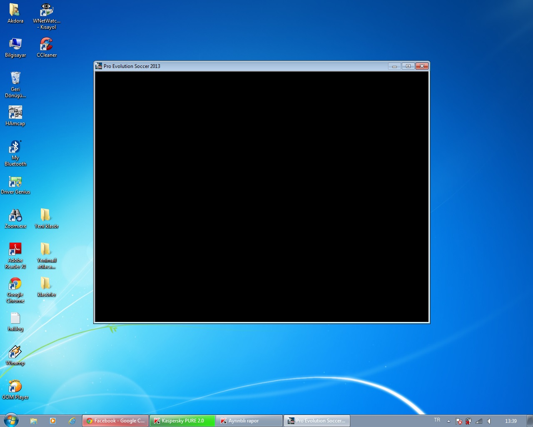This screenshot has width=533, height=427.
Task: Open the TR input language selector
Action: tap(437, 420)
